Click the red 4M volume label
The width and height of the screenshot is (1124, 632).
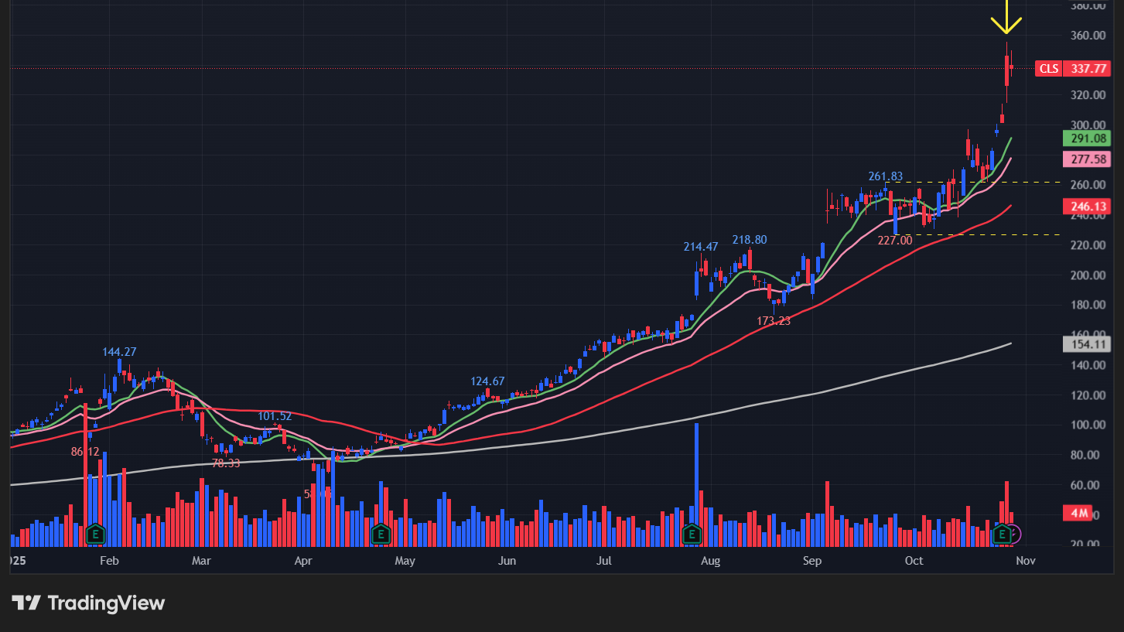pos(1078,514)
